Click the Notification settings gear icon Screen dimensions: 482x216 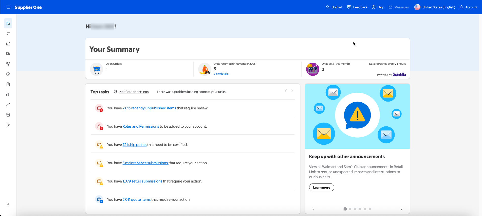[x=115, y=92]
